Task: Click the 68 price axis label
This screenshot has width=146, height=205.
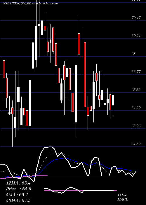Action: pyautogui.click(x=134, y=54)
